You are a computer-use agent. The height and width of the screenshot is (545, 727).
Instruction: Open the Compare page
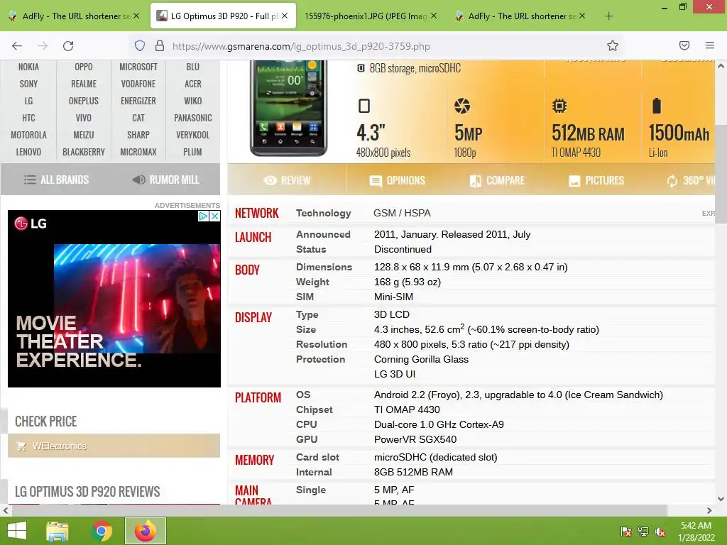point(497,180)
